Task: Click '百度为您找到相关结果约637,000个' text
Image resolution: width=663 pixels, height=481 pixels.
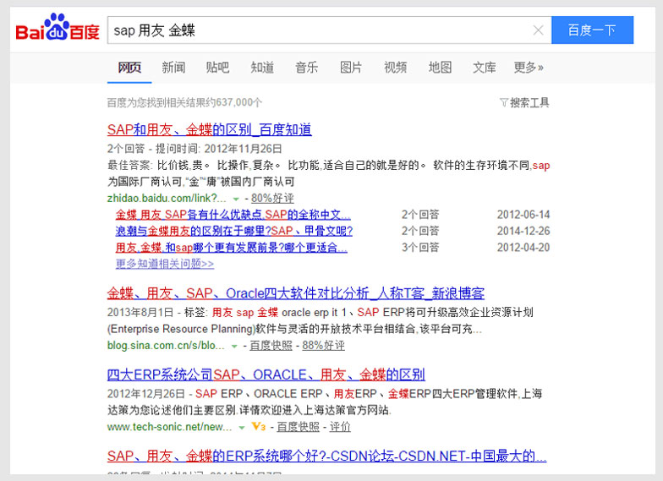Action: [184, 102]
